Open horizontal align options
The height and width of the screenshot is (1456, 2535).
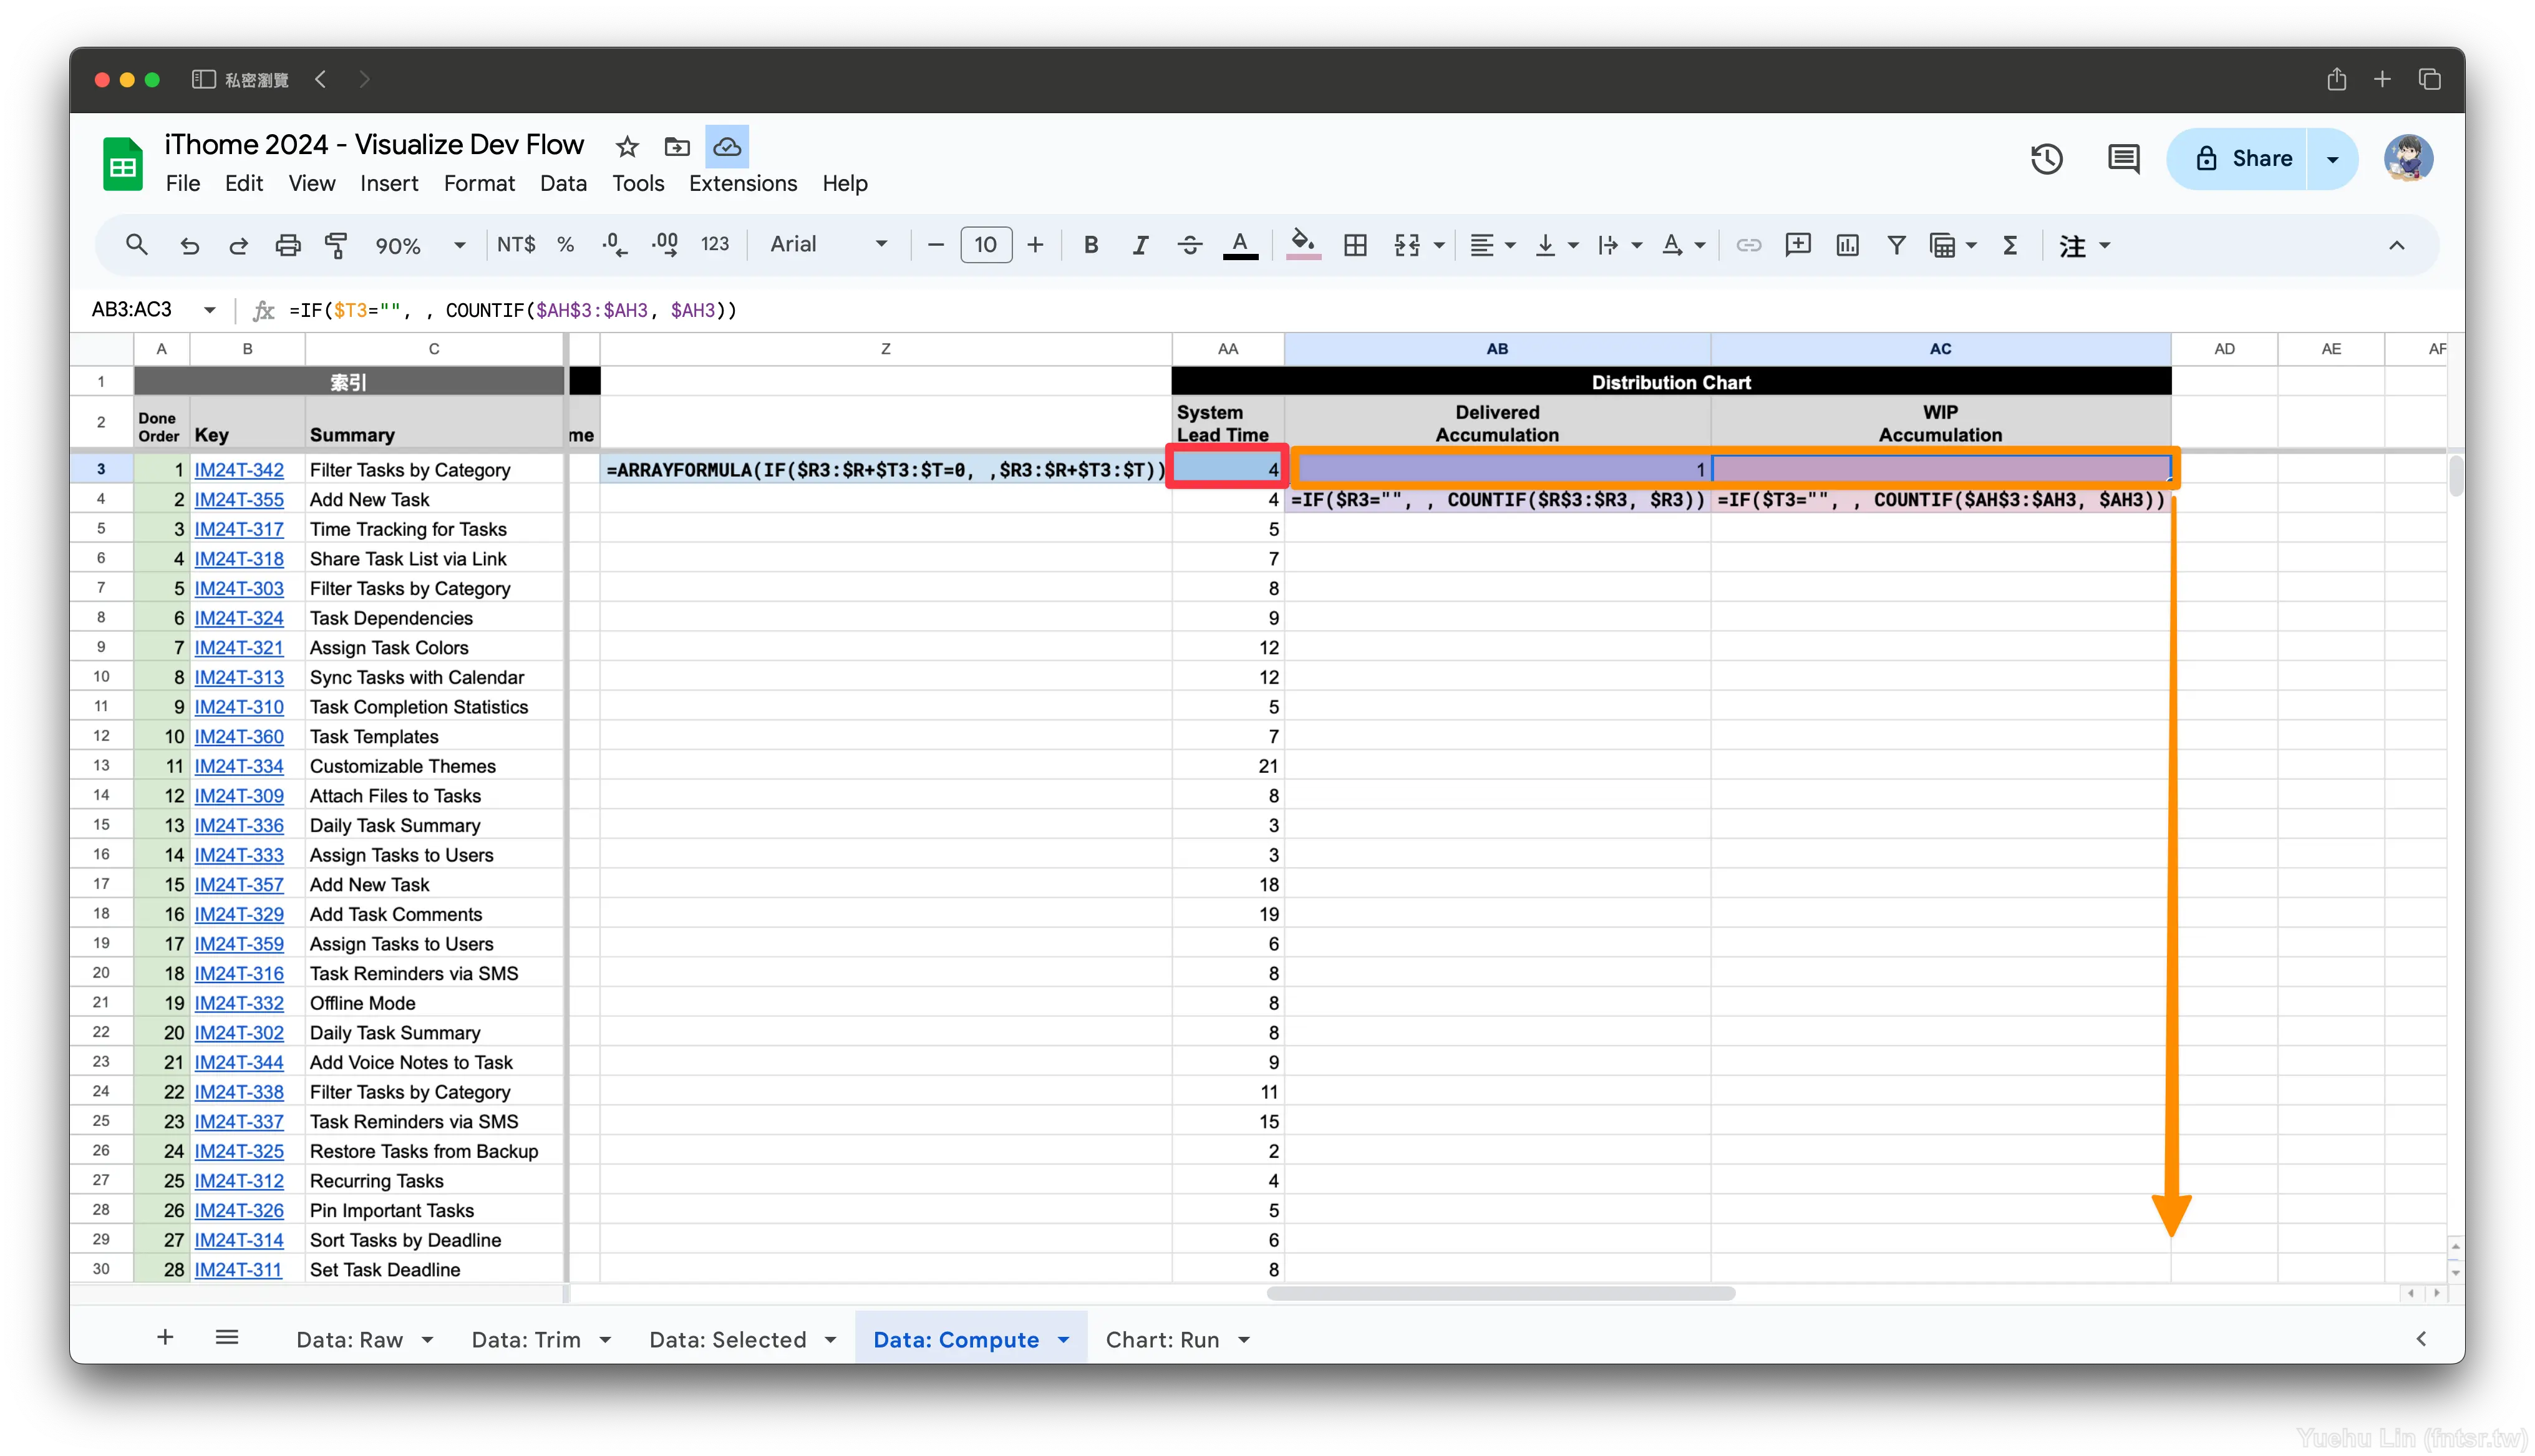[x=1491, y=245]
